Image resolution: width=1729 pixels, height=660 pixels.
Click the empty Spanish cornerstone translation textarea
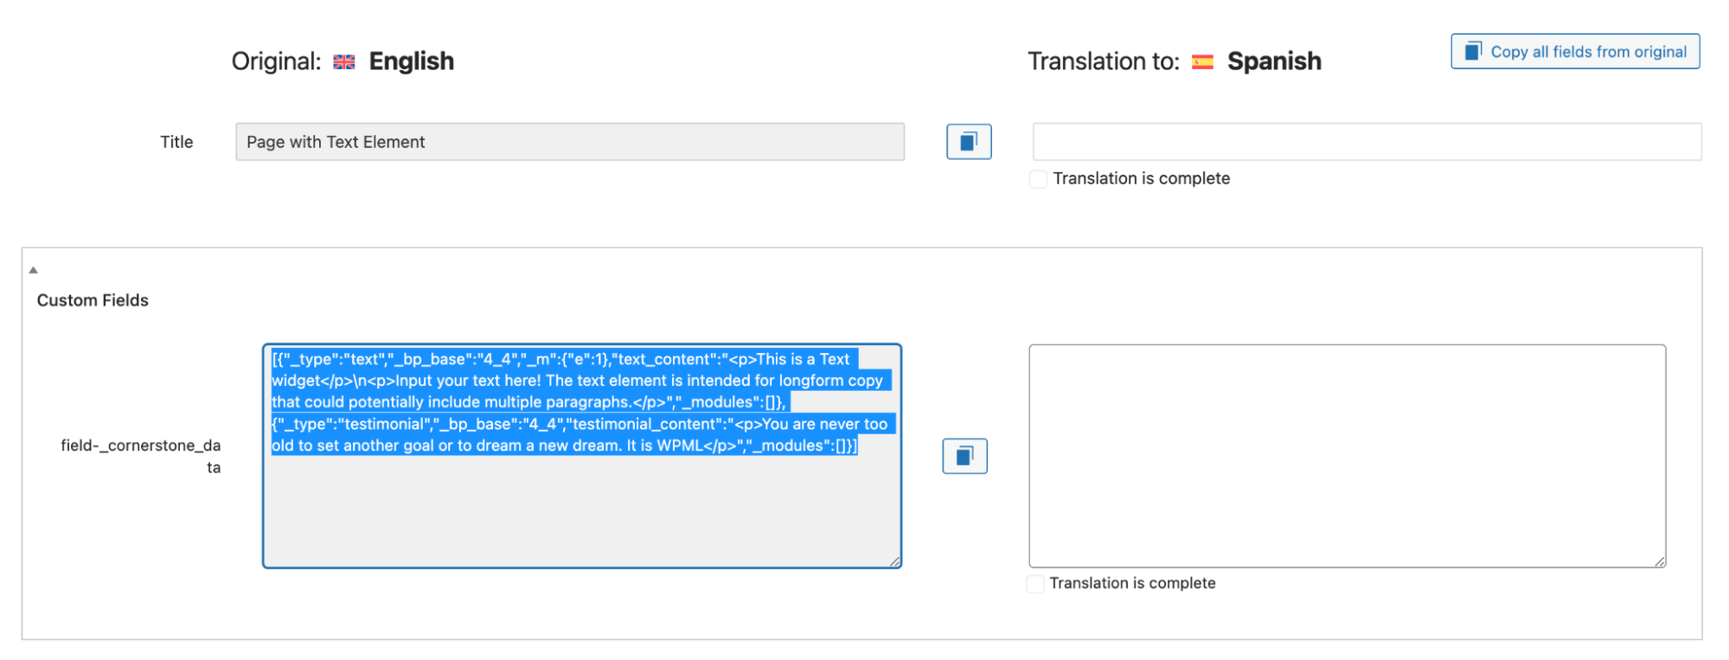click(1347, 456)
